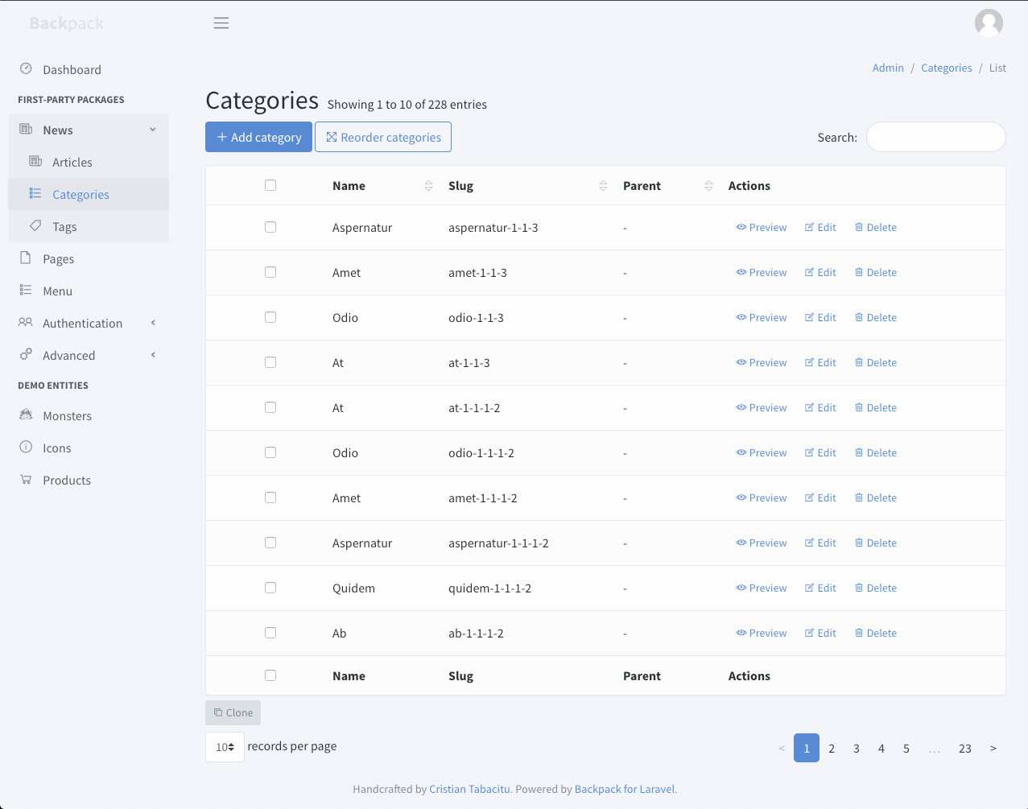Image resolution: width=1028 pixels, height=809 pixels.
Task: Click the Monsters icon in sidebar
Action: pyautogui.click(x=26, y=415)
